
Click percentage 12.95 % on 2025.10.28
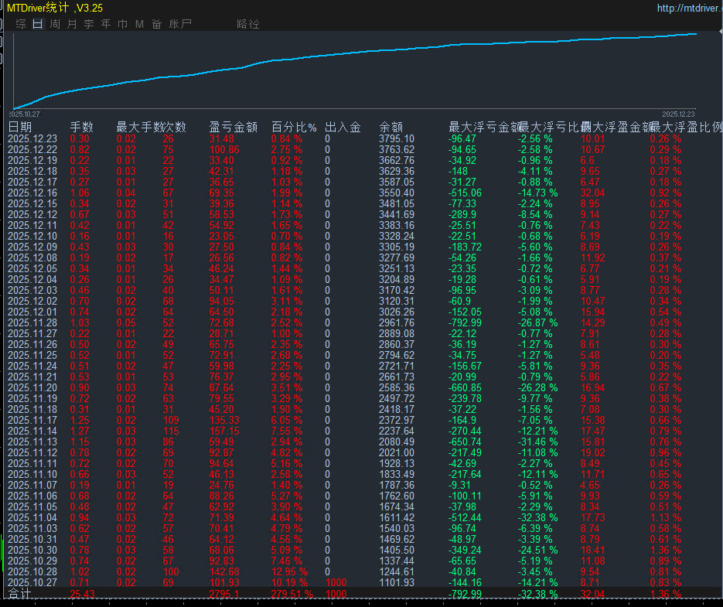[x=289, y=572]
